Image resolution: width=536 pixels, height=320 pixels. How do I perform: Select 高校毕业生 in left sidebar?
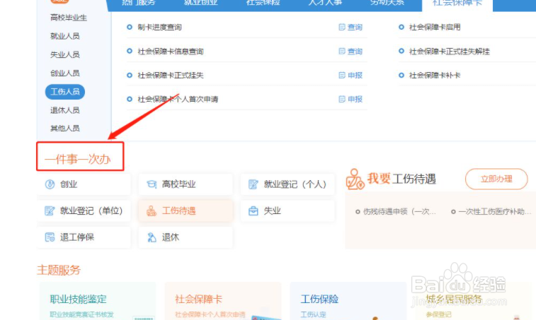click(69, 18)
